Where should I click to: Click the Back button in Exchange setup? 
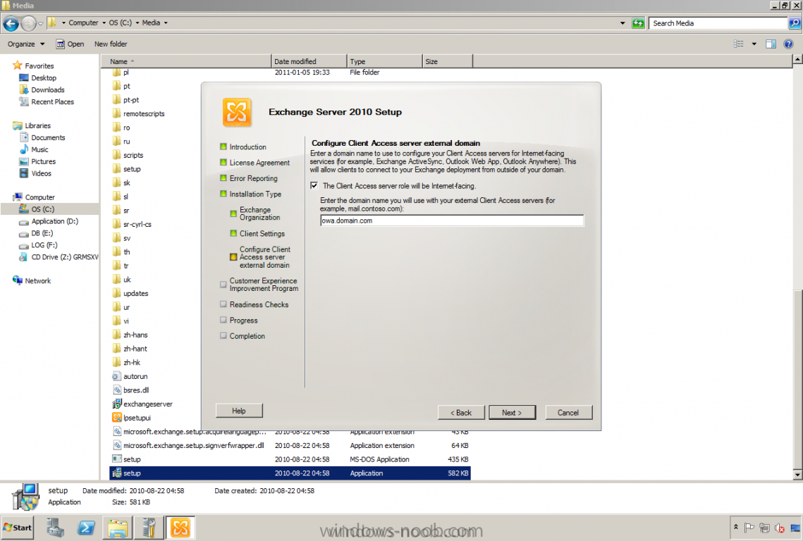[x=461, y=413]
